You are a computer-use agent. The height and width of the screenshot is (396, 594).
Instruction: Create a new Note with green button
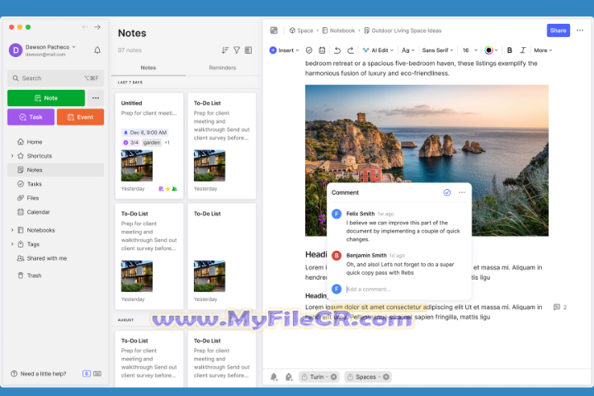coord(46,98)
